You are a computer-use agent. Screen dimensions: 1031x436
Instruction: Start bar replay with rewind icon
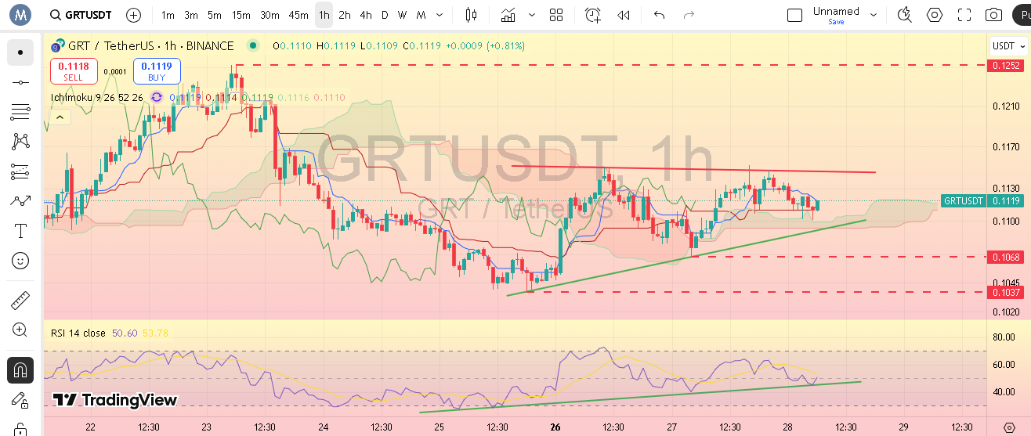point(624,15)
